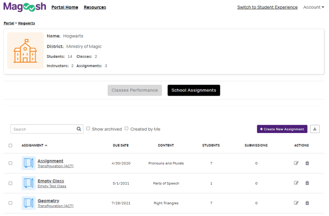
Task: Open the Resources menu item
Action: (x=95, y=7)
